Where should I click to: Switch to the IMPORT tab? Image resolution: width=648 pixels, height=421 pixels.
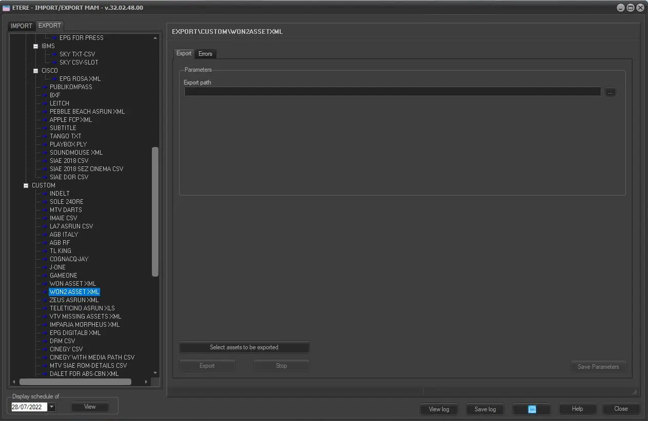tap(22, 26)
